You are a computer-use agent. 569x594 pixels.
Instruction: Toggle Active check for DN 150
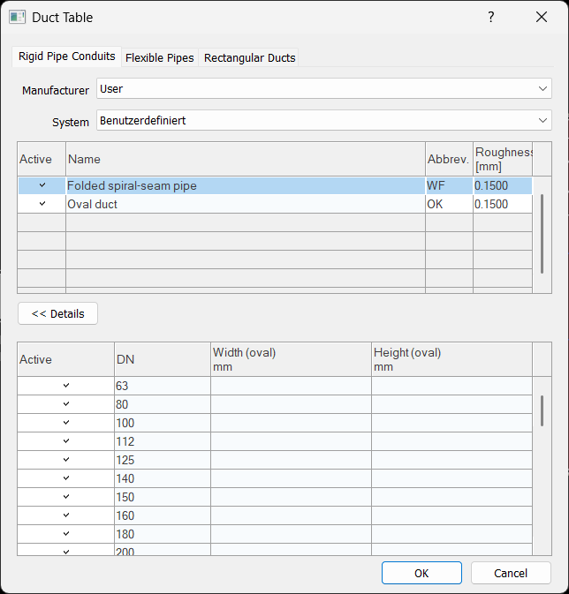(66, 497)
